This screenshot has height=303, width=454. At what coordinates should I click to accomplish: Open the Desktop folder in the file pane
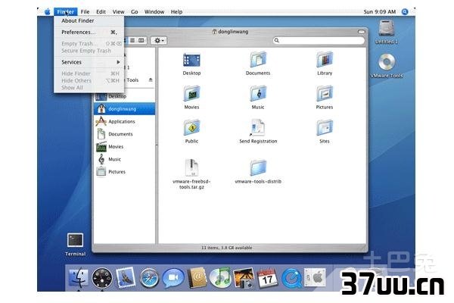(191, 60)
